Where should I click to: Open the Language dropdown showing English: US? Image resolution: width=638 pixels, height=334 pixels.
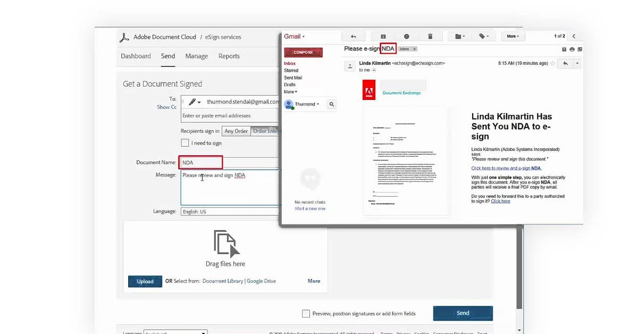(x=230, y=211)
